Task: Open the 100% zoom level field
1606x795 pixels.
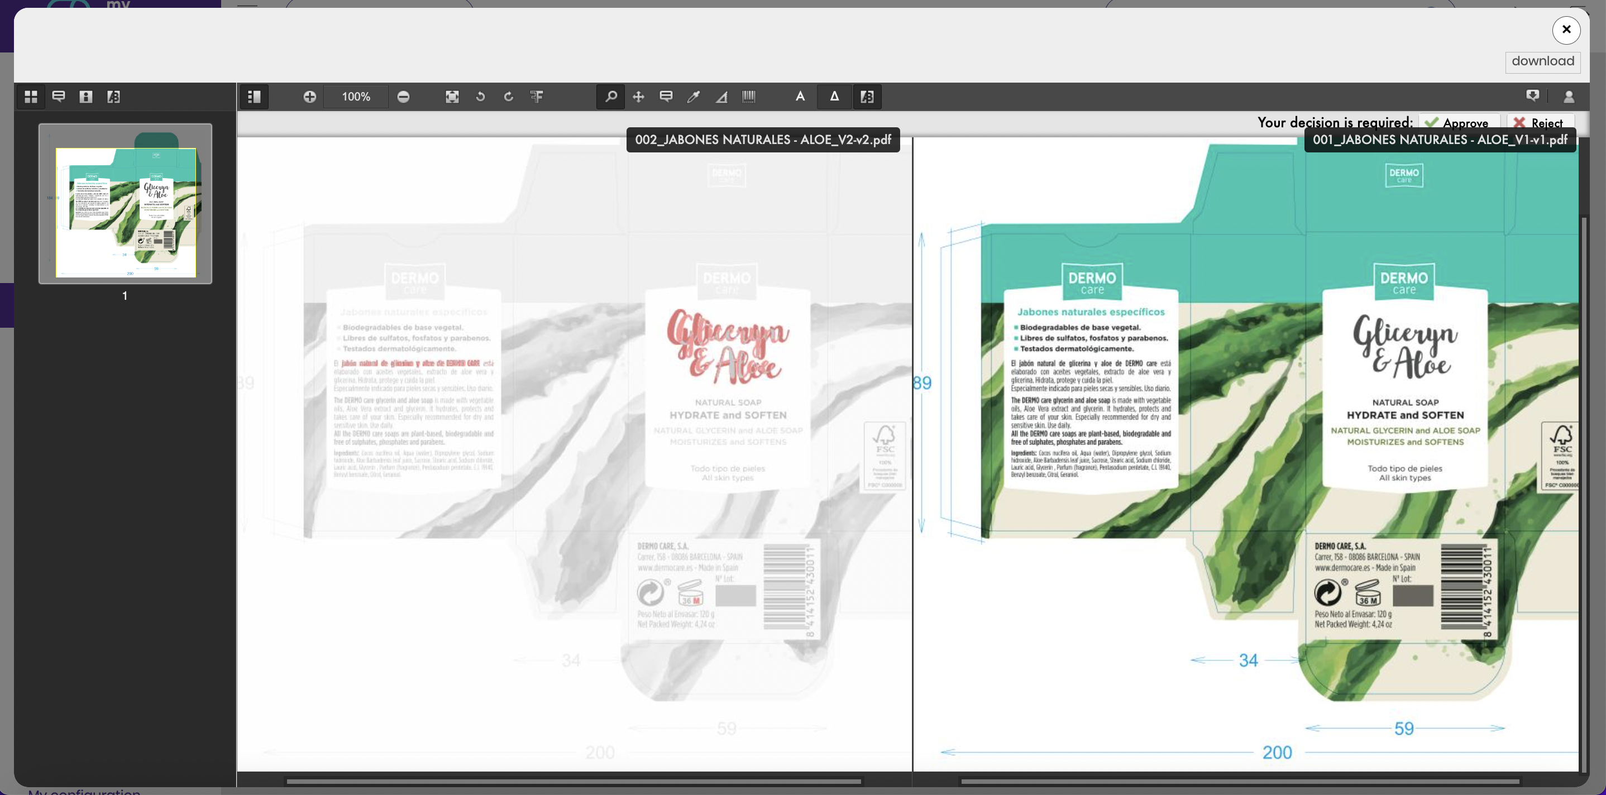Action: click(356, 97)
